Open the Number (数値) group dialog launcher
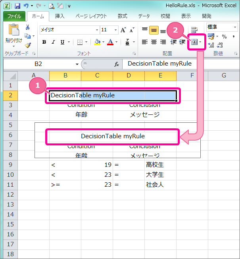The image size is (240, 259). (236, 53)
